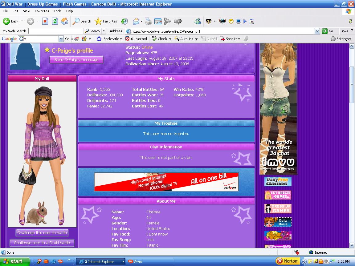Click the Start button
This screenshot has height=266, width=355.
click(15, 261)
